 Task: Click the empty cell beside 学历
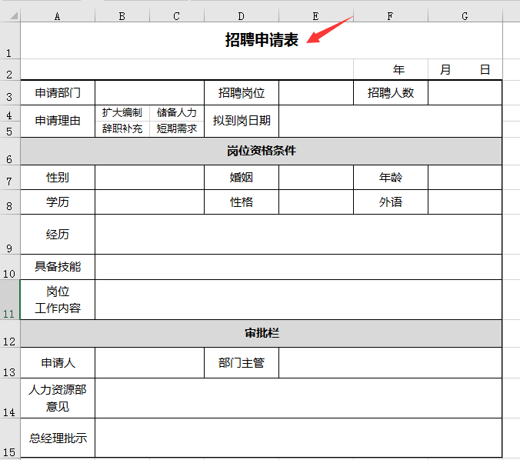click(x=149, y=202)
